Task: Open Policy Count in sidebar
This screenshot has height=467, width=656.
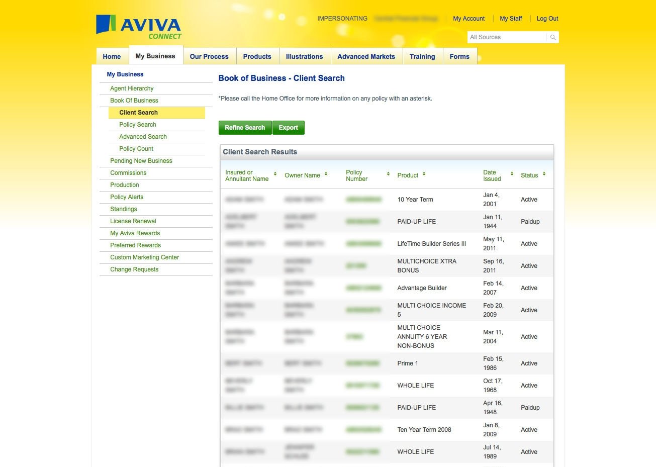Action: (x=136, y=149)
